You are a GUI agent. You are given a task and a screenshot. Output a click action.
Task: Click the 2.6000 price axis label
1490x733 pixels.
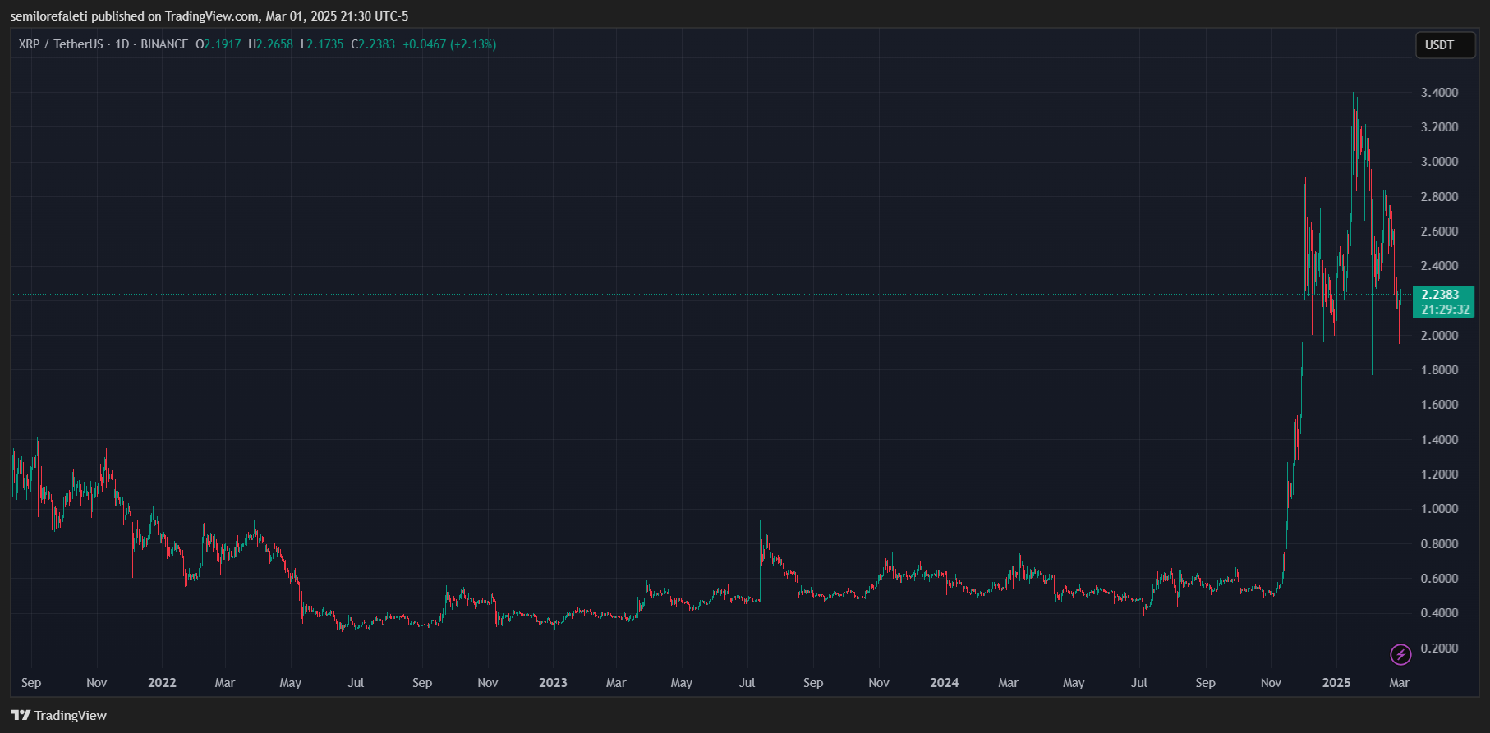click(x=1440, y=231)
